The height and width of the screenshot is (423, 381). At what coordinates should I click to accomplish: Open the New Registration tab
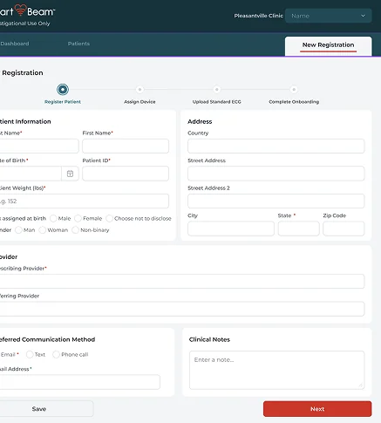pos(328,46)
